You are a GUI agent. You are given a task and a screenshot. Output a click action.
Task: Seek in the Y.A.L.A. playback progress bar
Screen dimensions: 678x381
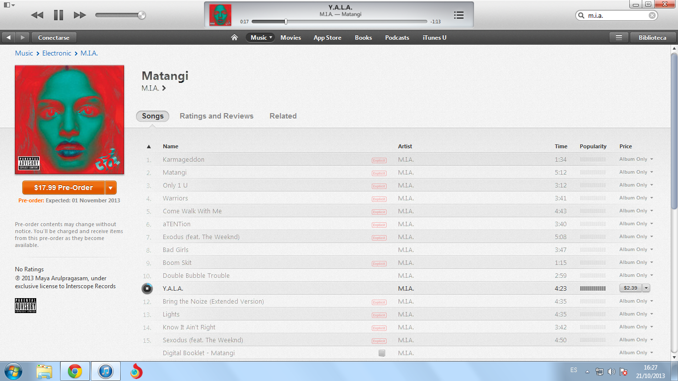coord(339,22)
